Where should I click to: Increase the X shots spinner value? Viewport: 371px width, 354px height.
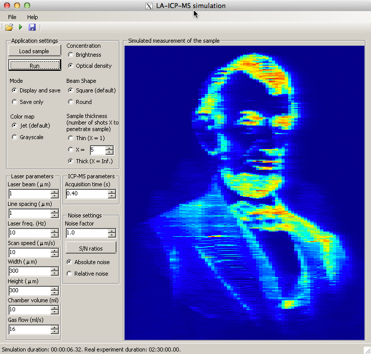[x=109, y=148]
